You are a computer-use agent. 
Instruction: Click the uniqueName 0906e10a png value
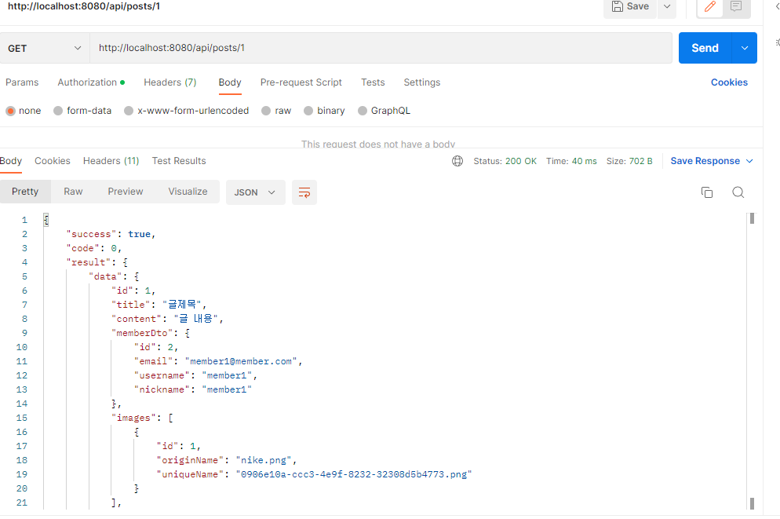pyautogui.click(x=354, y=475)
